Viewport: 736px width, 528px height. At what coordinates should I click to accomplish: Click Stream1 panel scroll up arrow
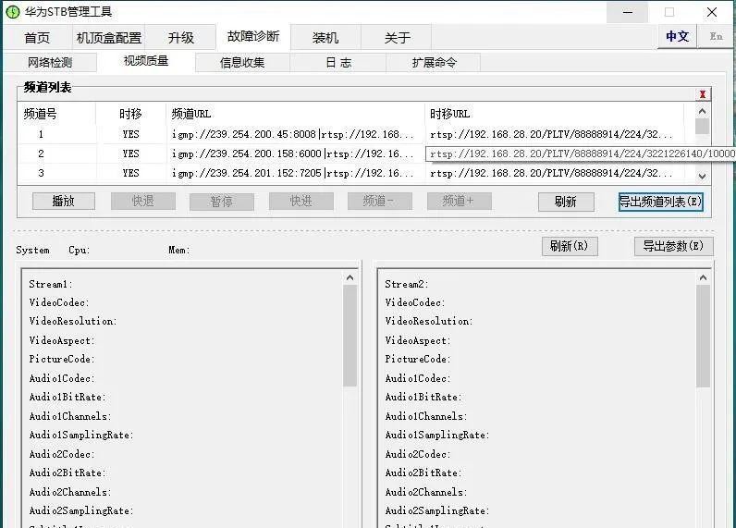(350, 277)
